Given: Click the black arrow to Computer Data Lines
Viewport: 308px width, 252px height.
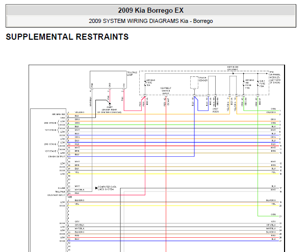Looking at the screenshot, I should coord(96,188).
